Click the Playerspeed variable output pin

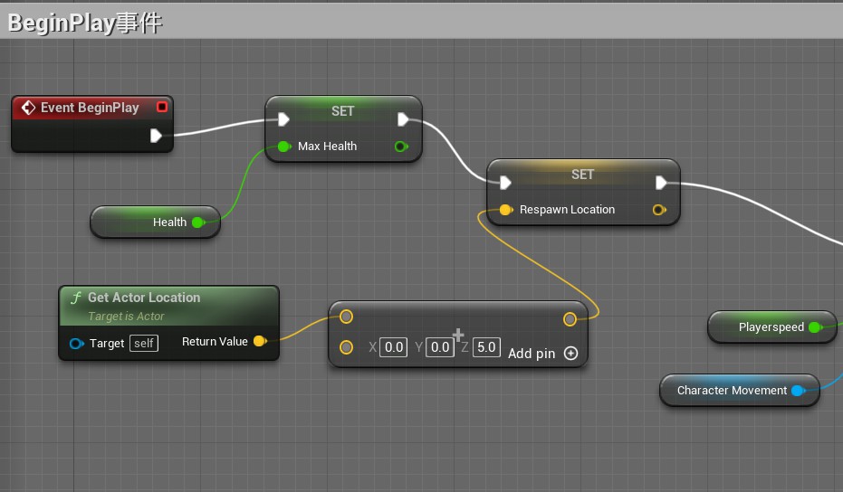pyautogui.click(x=813, y=327)
